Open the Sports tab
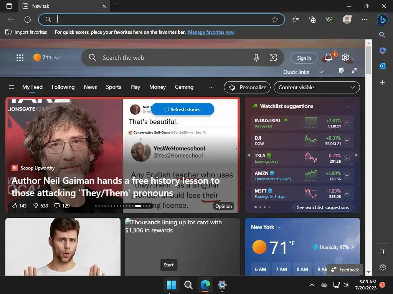The height and width of the screenshot is (294, 393). pos(114,87)
